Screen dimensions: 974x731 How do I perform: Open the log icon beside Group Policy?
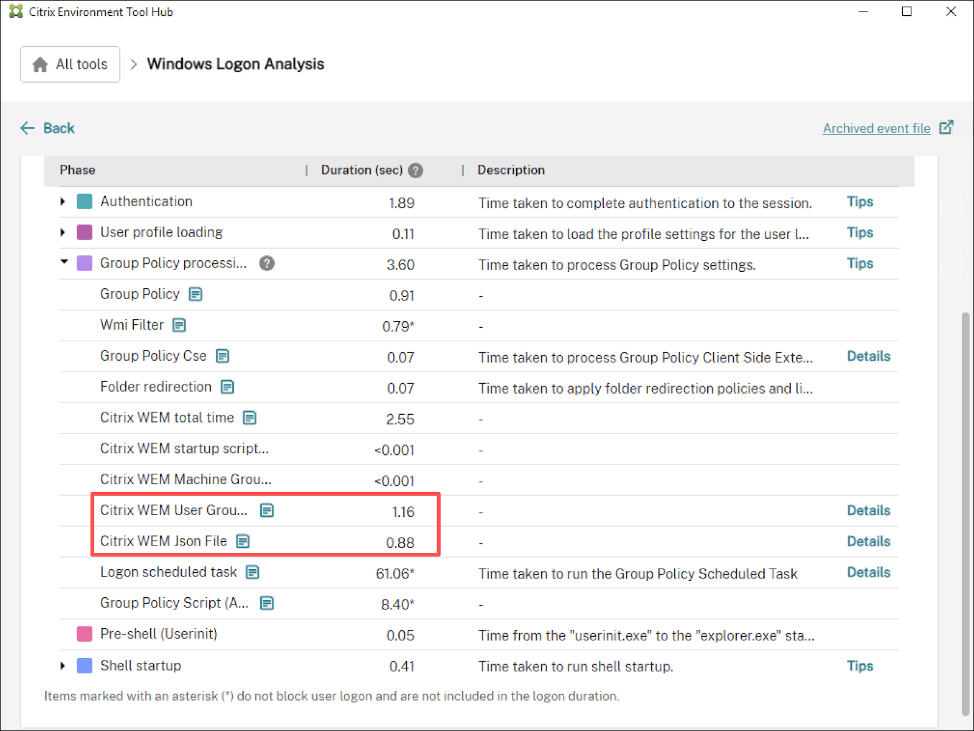pyautogui.click(x=195, y=294)
